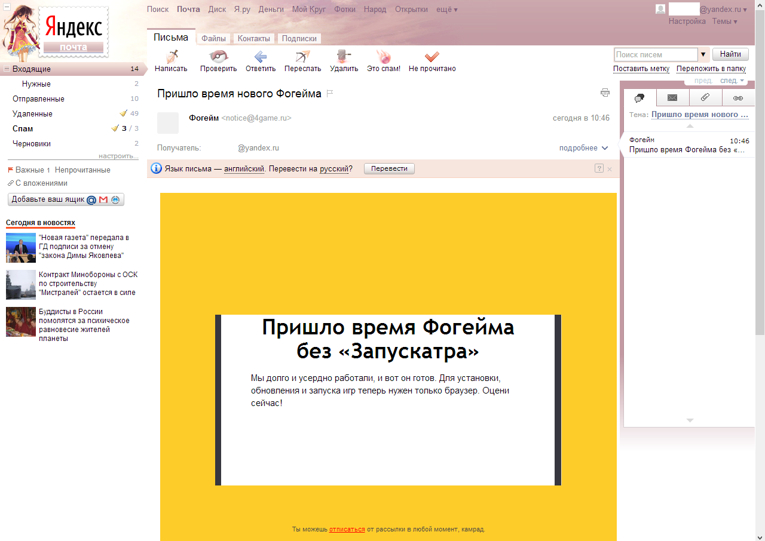Click настроить... folders link
This screenshot has width=765, height=541.
(x=118, y=156)
